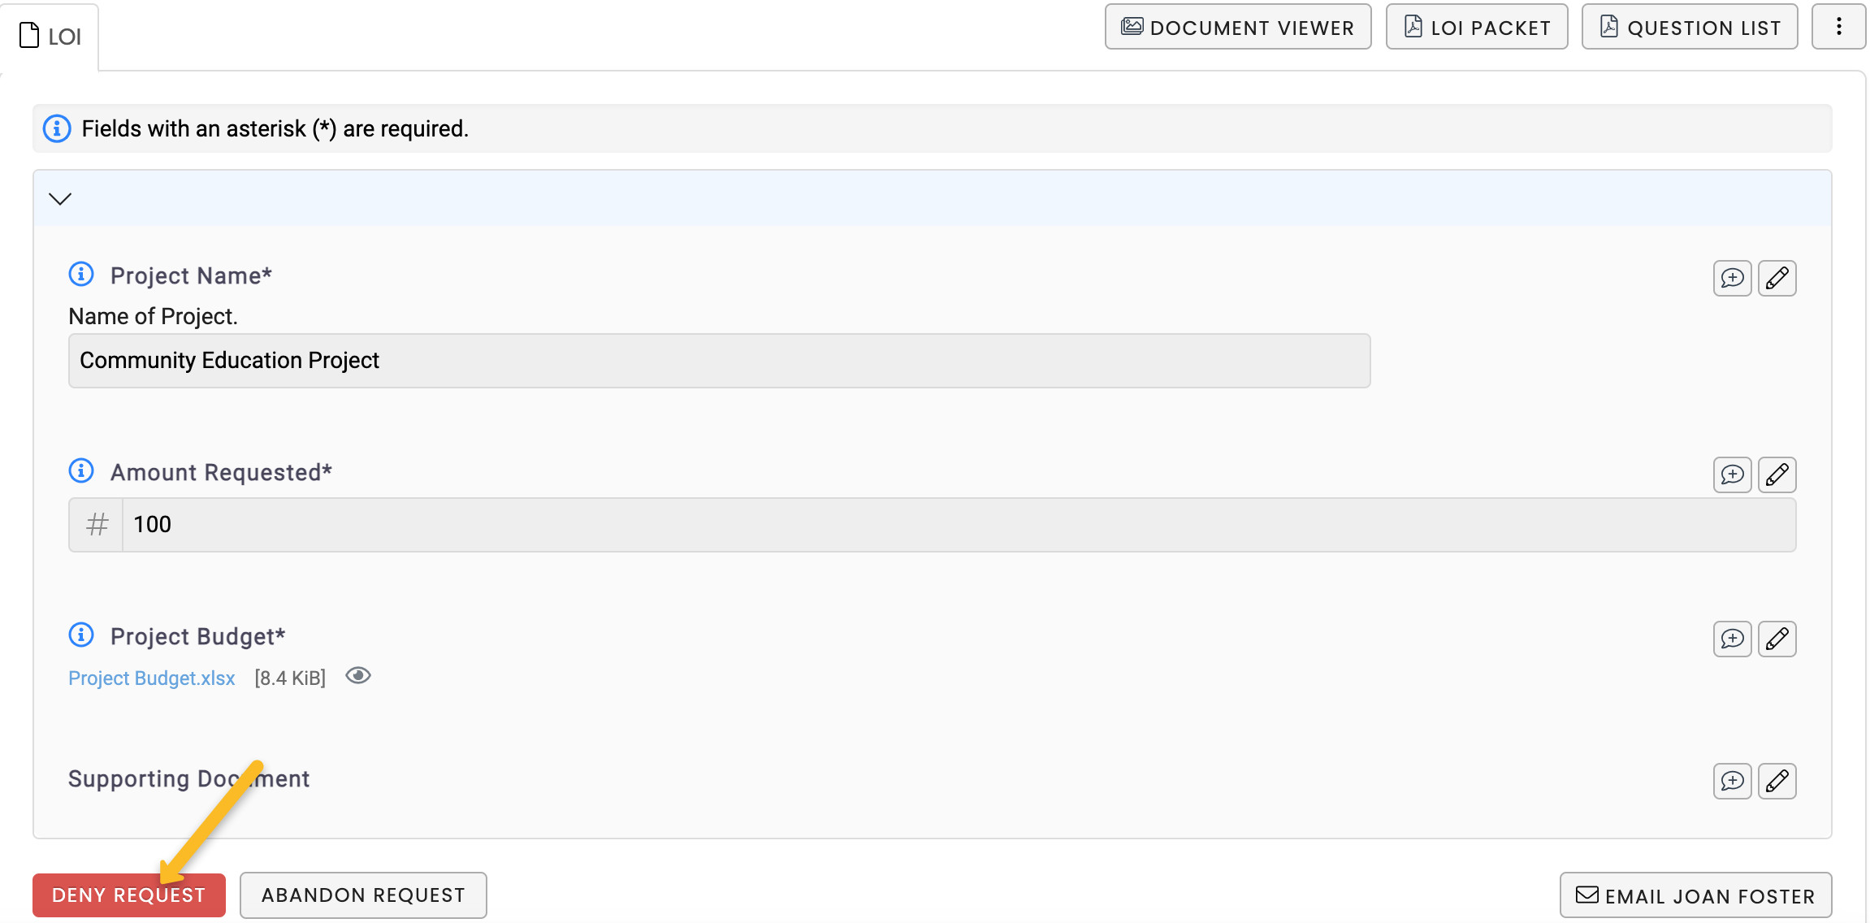Open the three-dot more options menu
This screenshot has width=1870, height=923.
point(1838,27)
